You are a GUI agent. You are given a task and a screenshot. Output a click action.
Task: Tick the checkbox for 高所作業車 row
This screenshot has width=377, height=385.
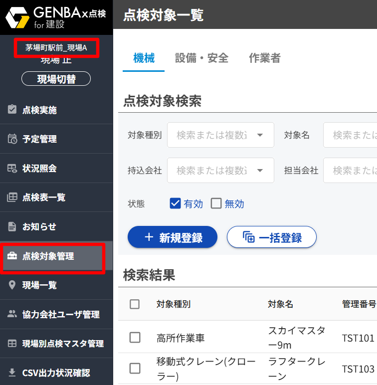(135, 338)
